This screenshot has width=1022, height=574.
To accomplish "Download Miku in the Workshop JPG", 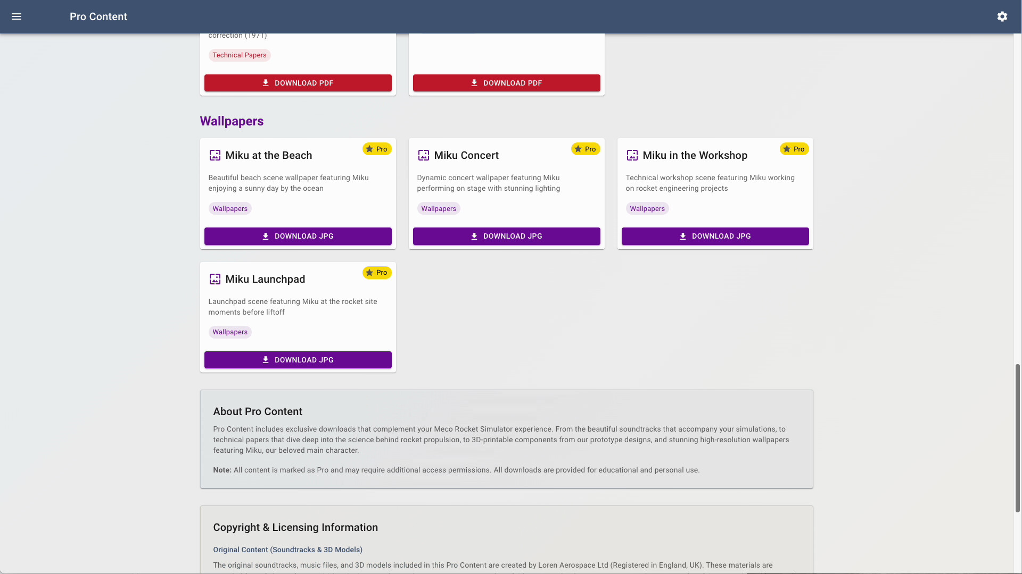I will pyautogui.click(x=715, y=236).
